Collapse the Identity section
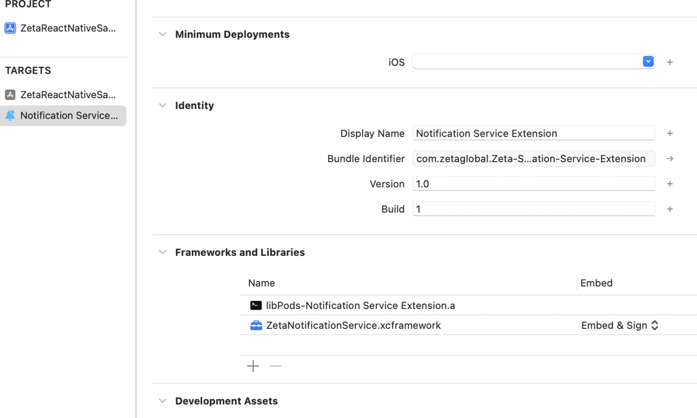The width and height of the screenshot is (697, 418). (162, 106)
